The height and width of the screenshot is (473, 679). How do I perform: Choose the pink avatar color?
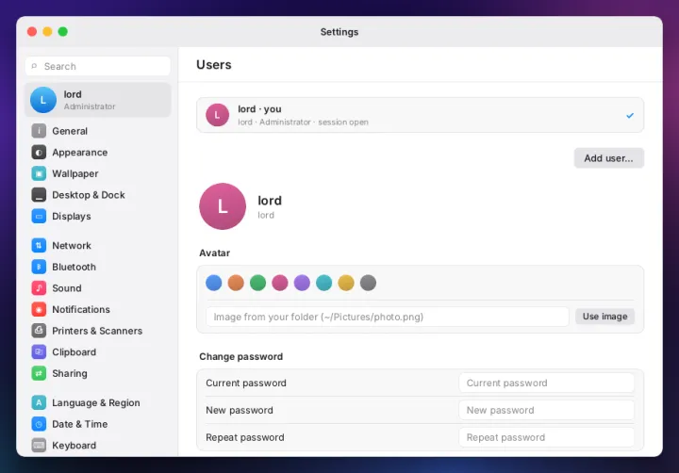(280, 283)
